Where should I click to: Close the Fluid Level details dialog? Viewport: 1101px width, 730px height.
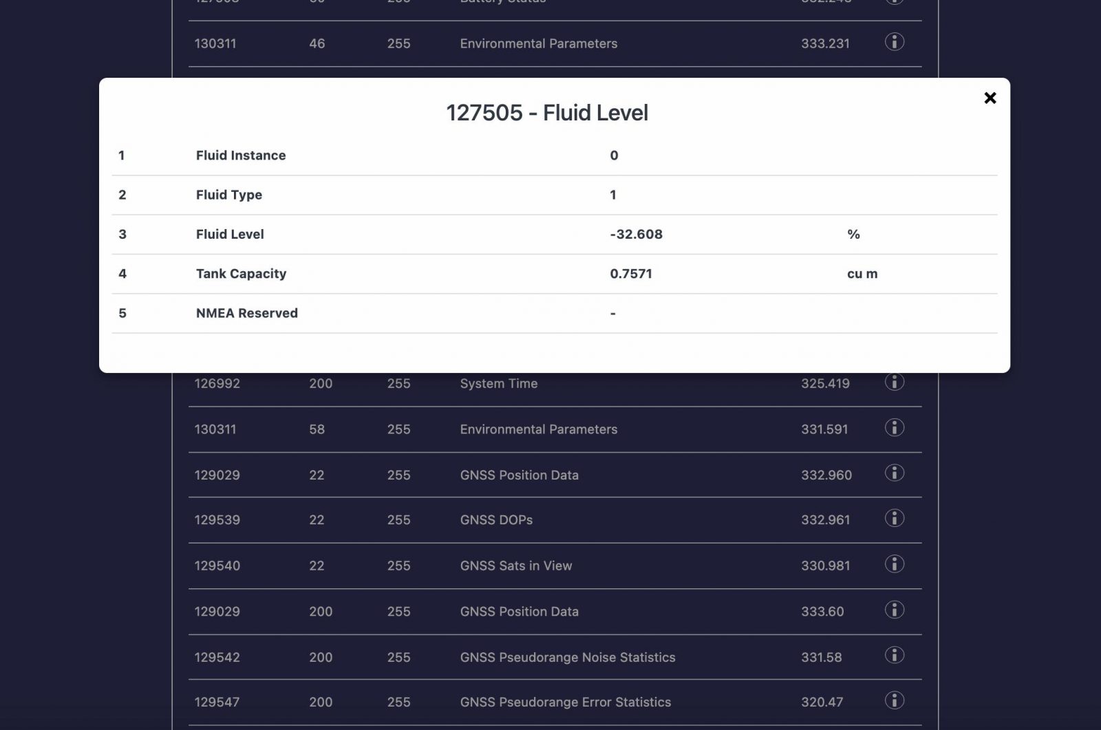point(990,98)
